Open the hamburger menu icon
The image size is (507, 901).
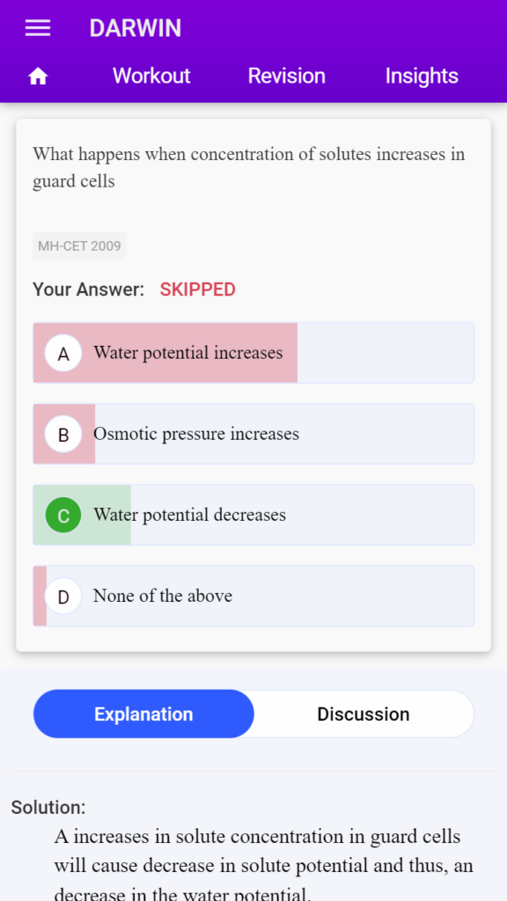tap(38, 28)
